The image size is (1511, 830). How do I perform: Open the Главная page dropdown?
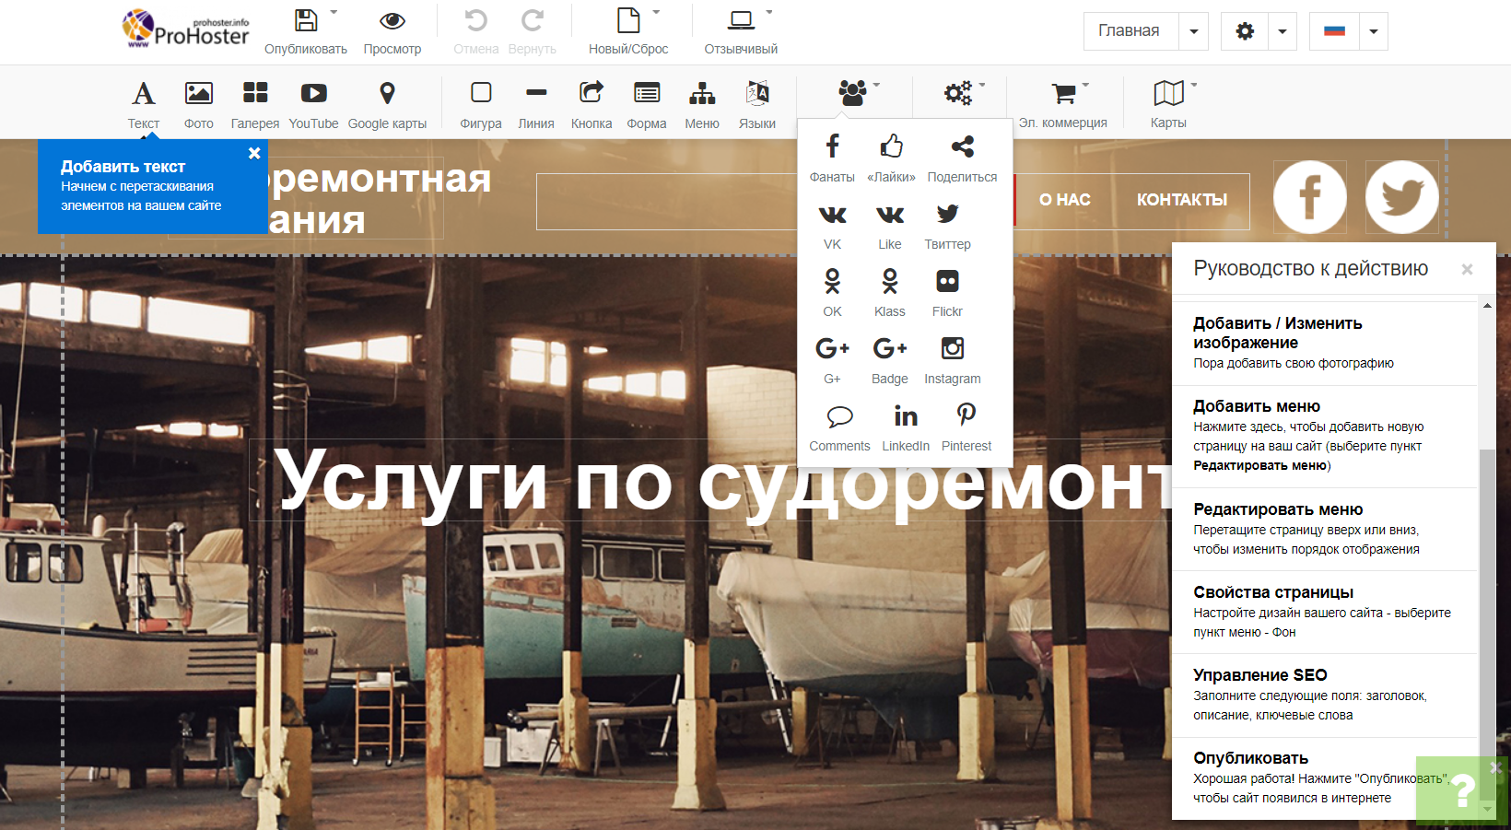(1193, 31)
